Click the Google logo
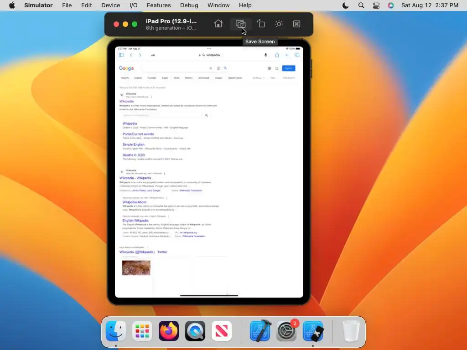The image size is (467, 350). [126, 68]
